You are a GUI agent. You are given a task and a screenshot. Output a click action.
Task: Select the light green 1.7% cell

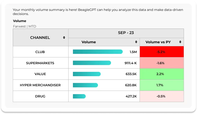[162, 85]
